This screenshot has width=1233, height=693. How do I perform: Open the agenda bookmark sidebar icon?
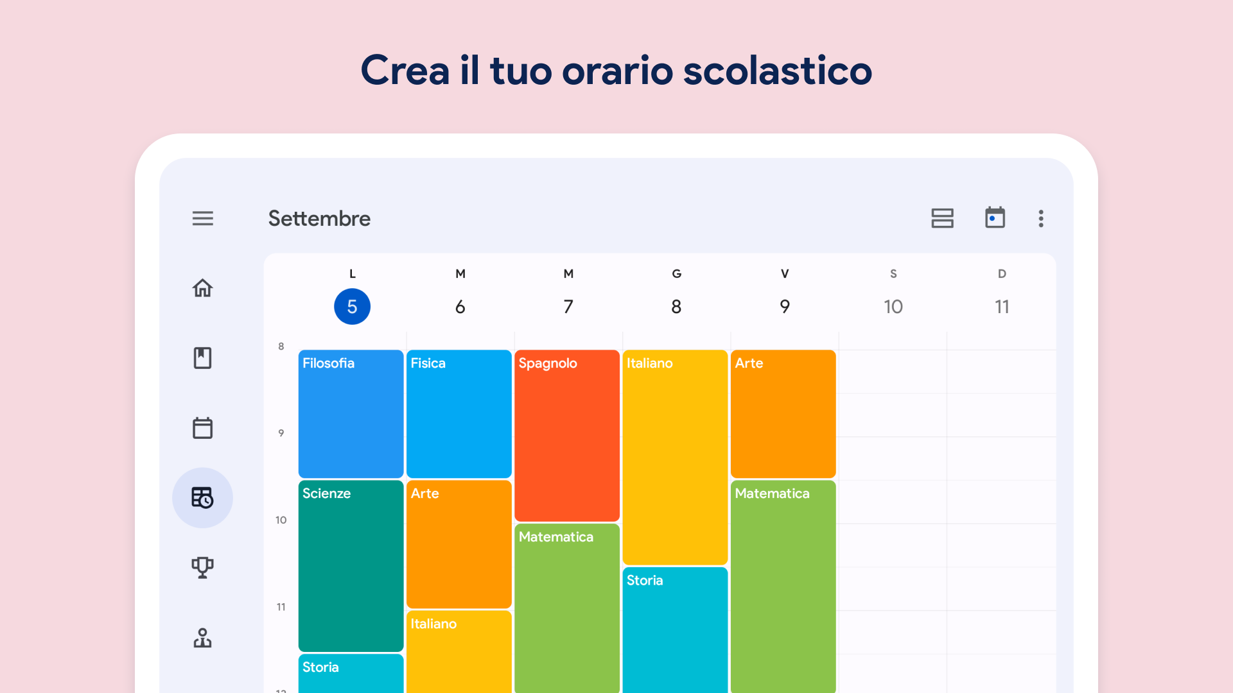click(x=202, y=358)
